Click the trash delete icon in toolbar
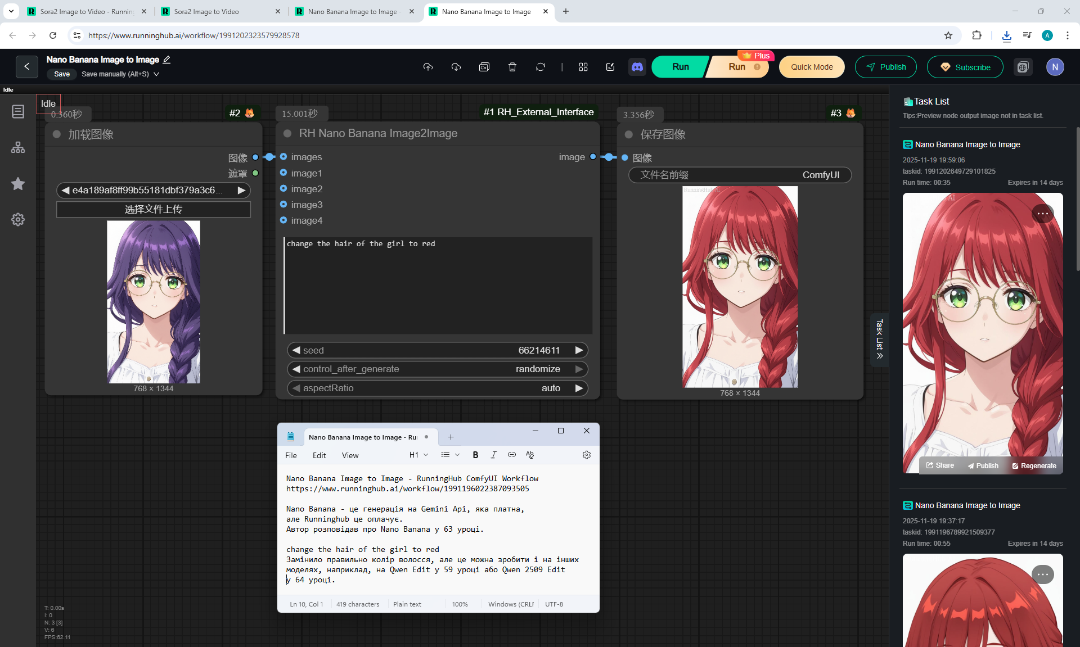Image resolution: width=1080 pixels, height=647 pixels. point(512,67)
